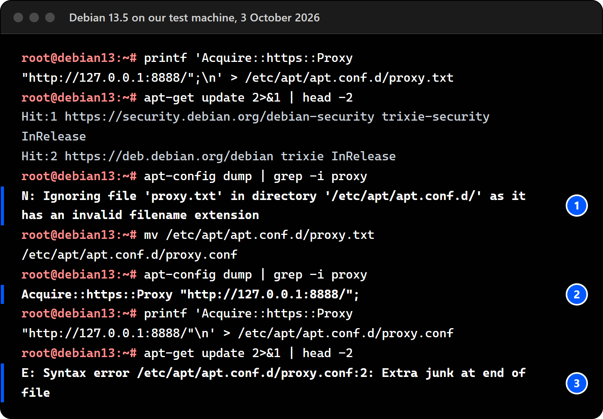
Task: Click the second gray window control dot
Action: click(x=34, y=17)
